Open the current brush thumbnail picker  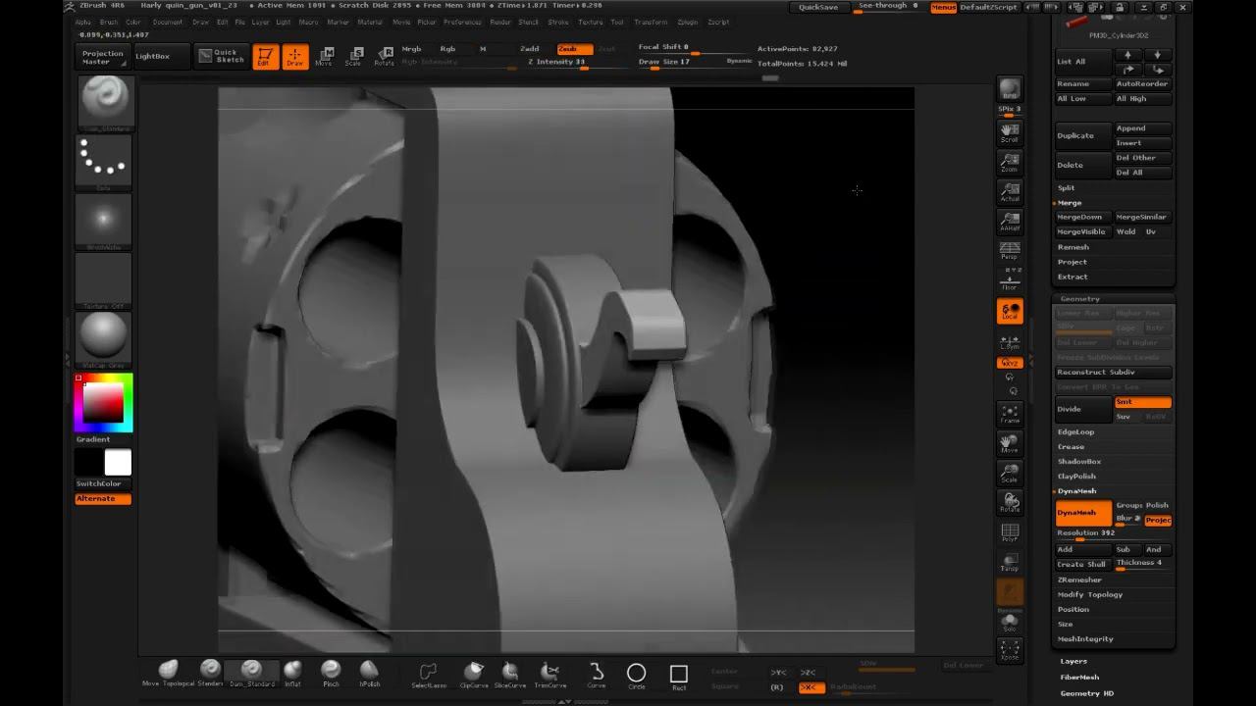(104, 102)
